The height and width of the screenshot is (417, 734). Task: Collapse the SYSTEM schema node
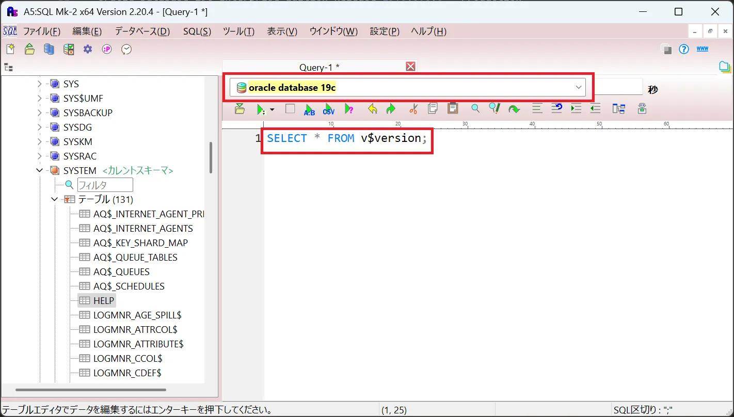click(x=39, y=170)
